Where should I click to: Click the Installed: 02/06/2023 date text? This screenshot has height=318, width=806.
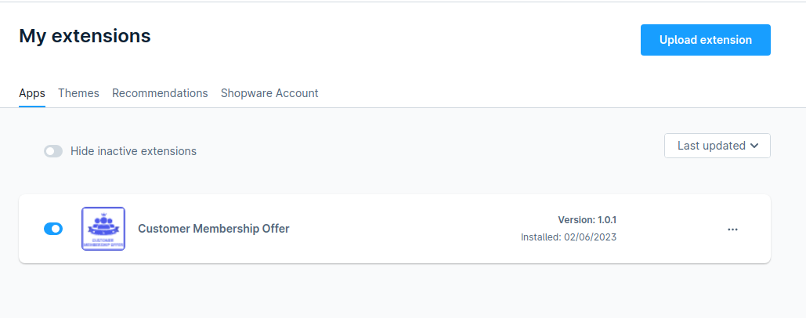coord(569,237)
